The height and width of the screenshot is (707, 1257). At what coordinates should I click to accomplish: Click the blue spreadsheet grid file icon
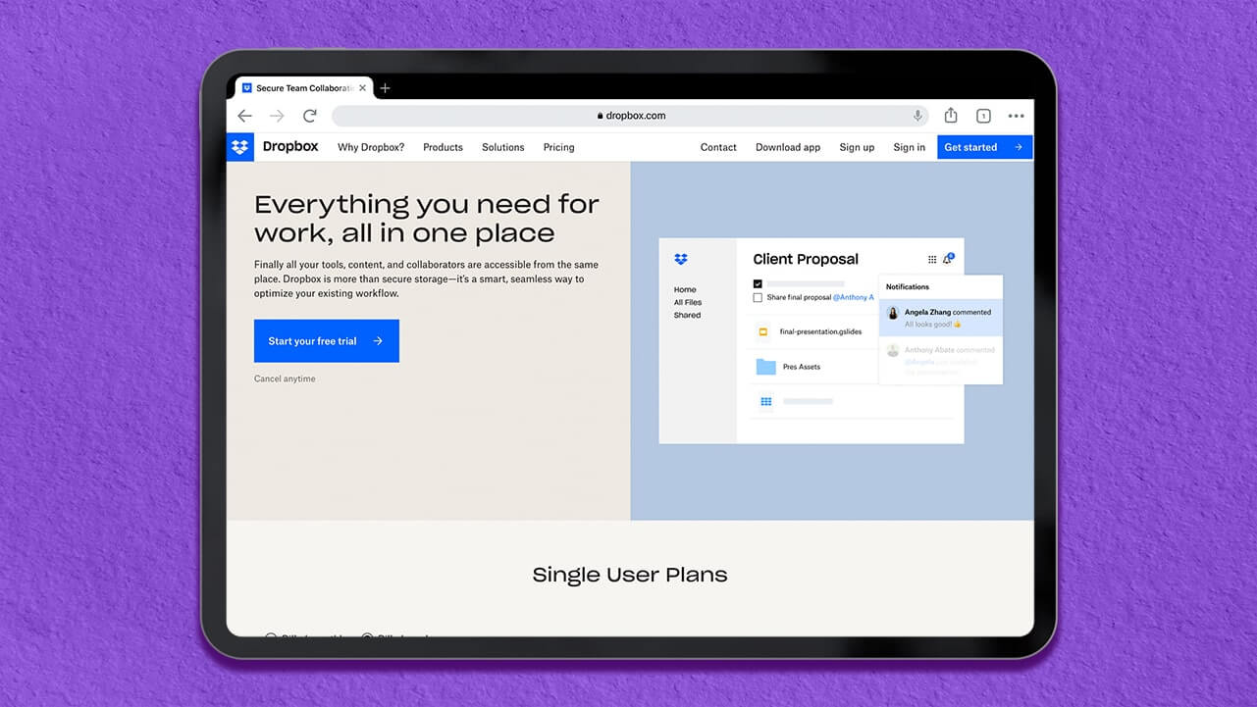pos(765,401)
